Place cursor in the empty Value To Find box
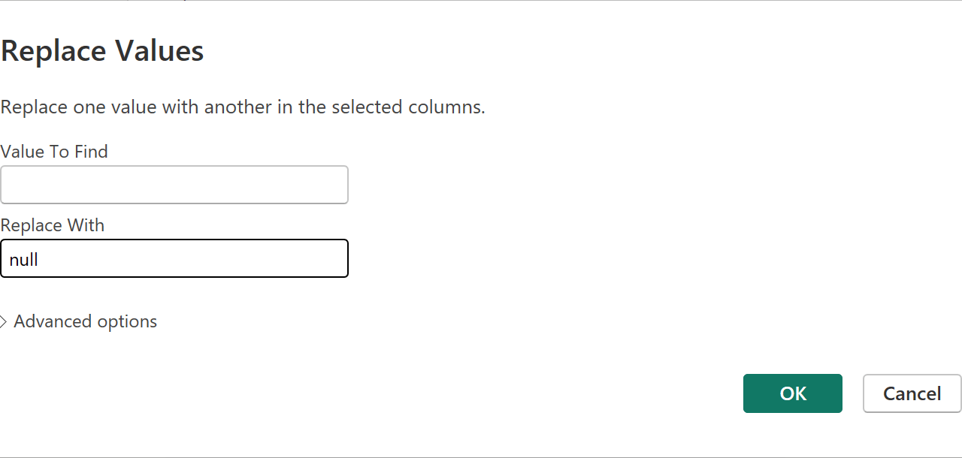 click(174, 185)
